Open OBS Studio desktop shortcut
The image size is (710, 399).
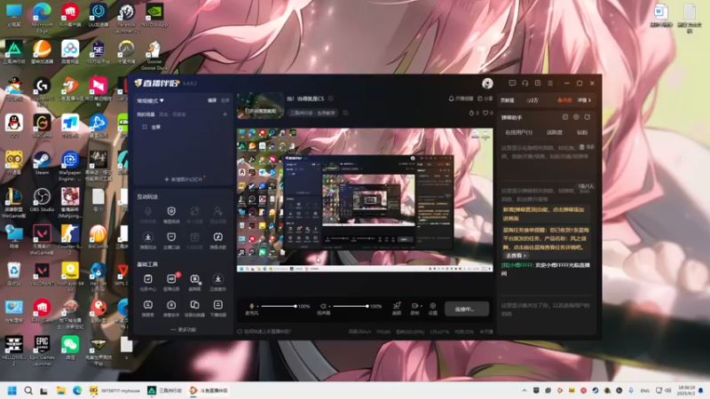(x=42, y=200)
